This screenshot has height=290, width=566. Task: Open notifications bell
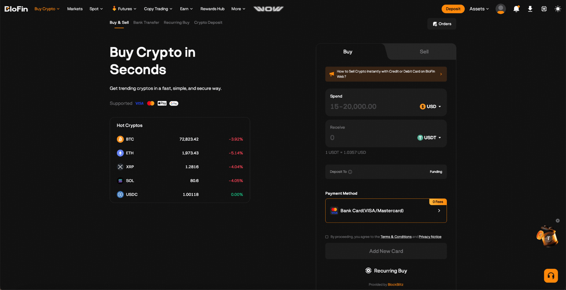tap(516, 9)
